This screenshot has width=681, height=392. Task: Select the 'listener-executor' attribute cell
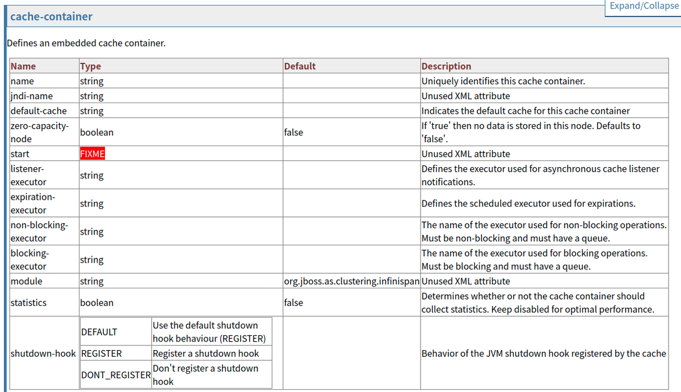(x=44, y=176)
